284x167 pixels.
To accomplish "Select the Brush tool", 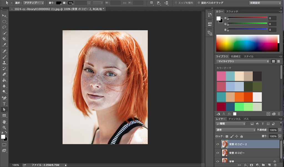I will tap(4, 57).
